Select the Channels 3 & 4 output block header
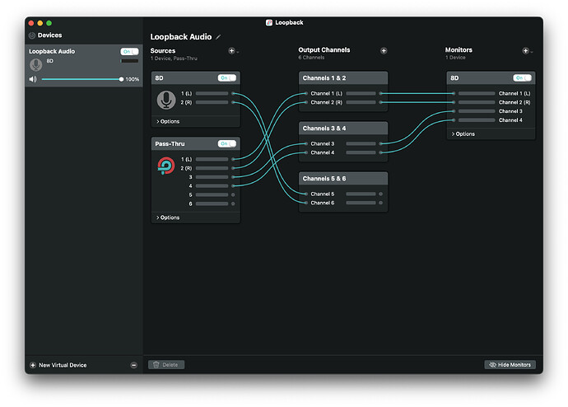This screenshot has height=407, width=568. click(x=343, y=129)
